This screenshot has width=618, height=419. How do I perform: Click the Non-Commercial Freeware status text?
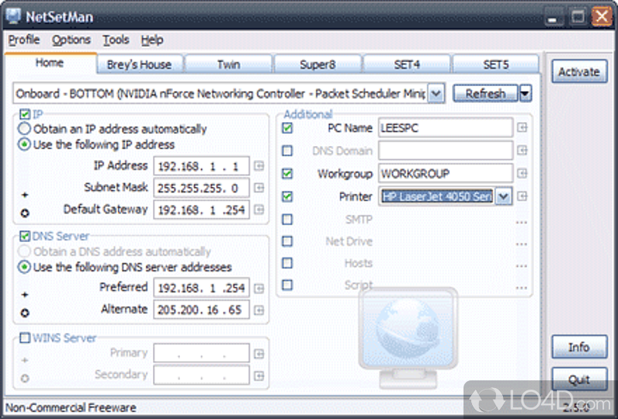(70, 407)
